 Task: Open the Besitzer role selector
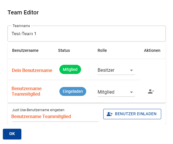coord(116,70)
